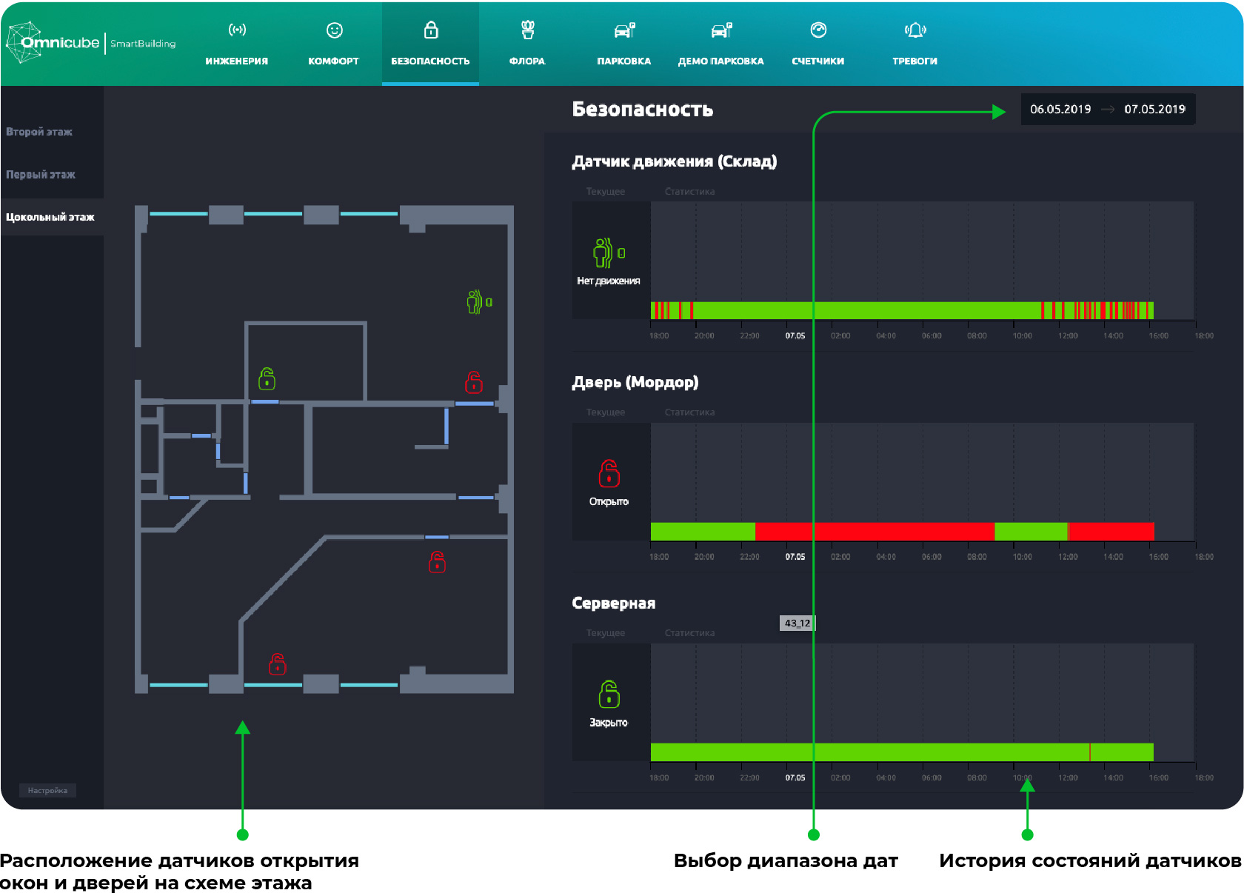This screenshot has width=1244, height=893.
Task: Click the green motion sensor icon on floor plan
Action: point(478,301)
